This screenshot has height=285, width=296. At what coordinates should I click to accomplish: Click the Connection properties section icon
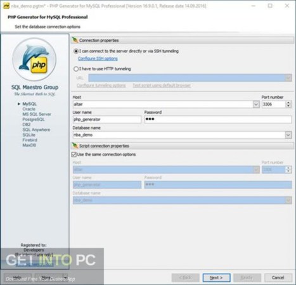click(75, 40)
